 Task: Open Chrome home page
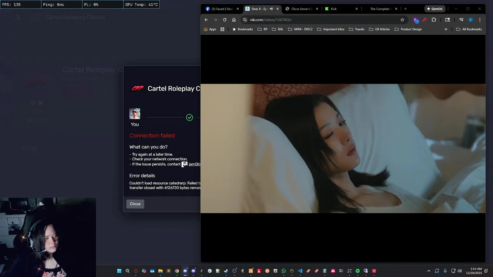234,20
